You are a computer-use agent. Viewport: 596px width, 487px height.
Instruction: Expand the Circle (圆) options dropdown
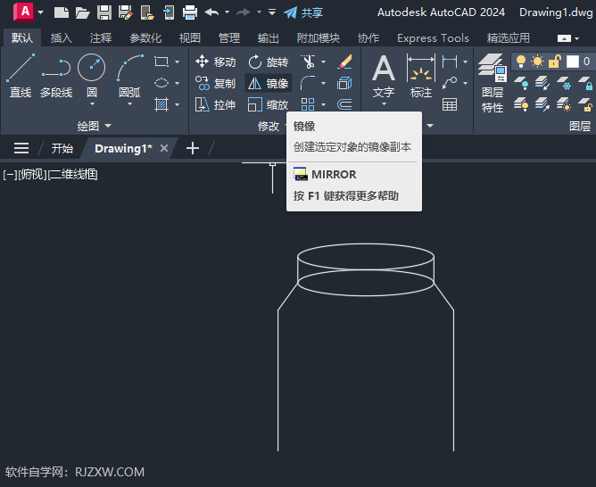point(92,103)
